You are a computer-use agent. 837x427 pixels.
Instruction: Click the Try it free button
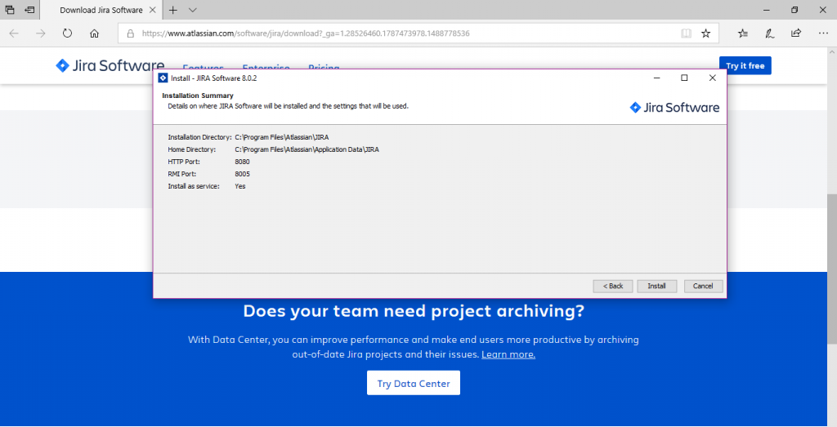point(745,65)
